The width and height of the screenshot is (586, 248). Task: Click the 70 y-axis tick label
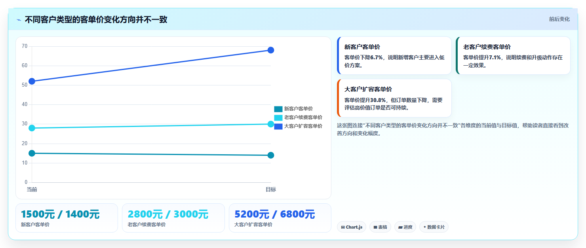pyautogui.click(x=25, y=46)
